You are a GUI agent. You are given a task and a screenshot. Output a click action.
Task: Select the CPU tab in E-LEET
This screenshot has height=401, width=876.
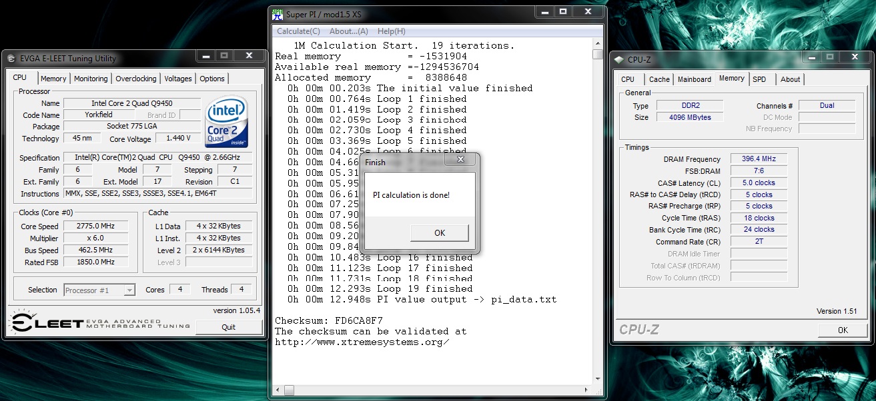point(20,78)
